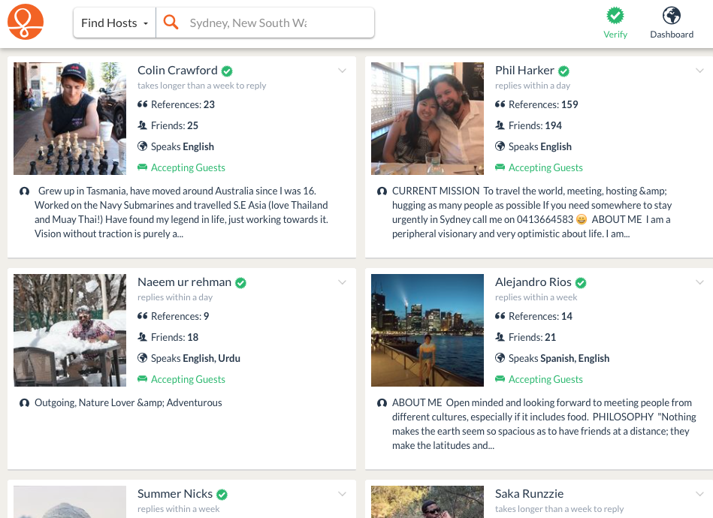Expand the chevron on Saka Runzzie's card
This screenshot has height=518, width=713.
tap(699, 494)
